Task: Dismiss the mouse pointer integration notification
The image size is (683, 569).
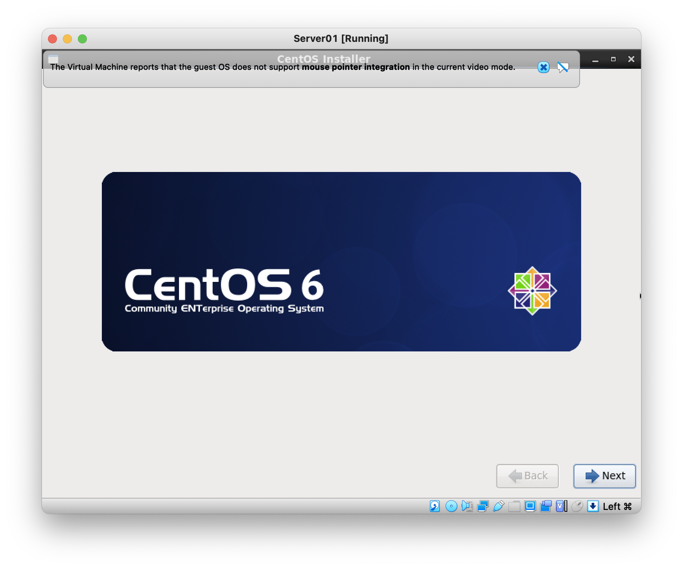Action: coord(543,67)
